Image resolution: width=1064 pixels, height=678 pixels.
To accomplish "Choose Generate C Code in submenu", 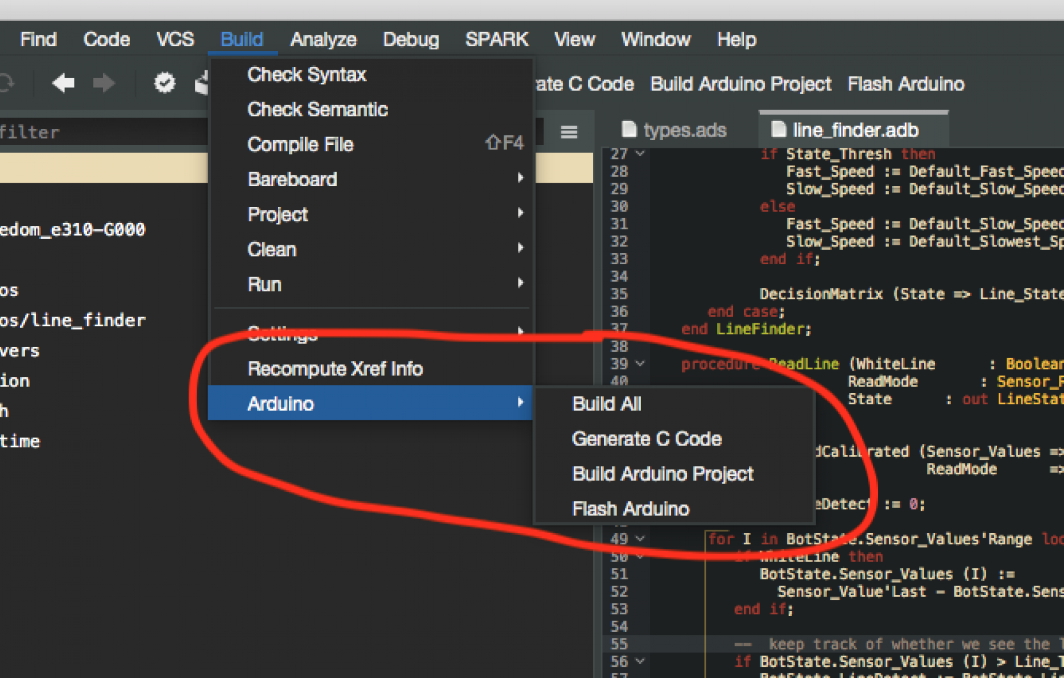I will click(x=674, y=439).
